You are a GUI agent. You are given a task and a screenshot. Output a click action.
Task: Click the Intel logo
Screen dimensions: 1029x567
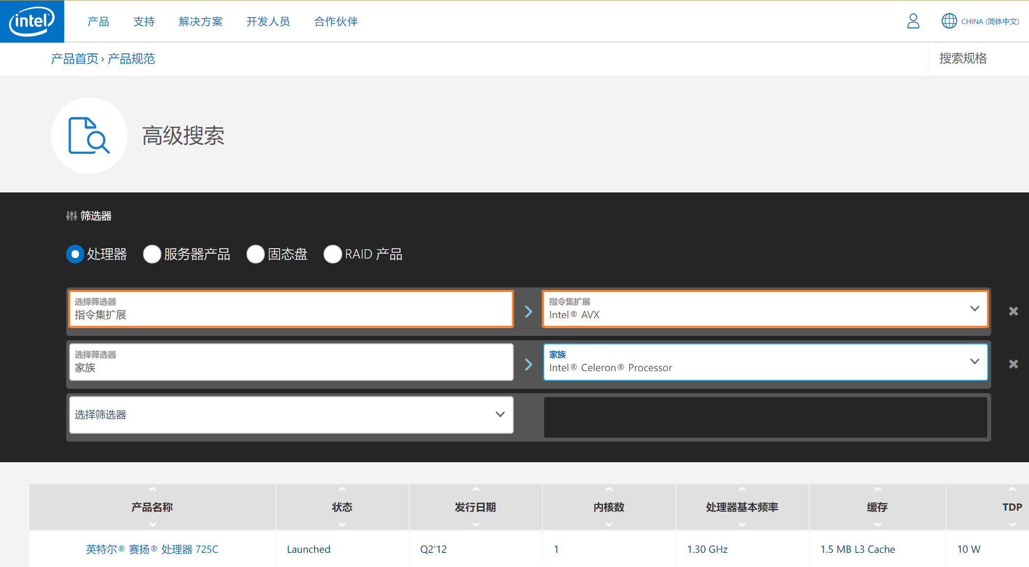point(32,21)
